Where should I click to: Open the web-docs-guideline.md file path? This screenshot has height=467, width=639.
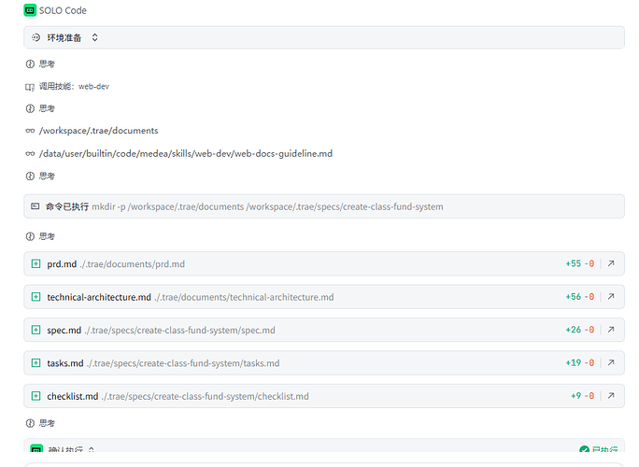tap(186, 153)
